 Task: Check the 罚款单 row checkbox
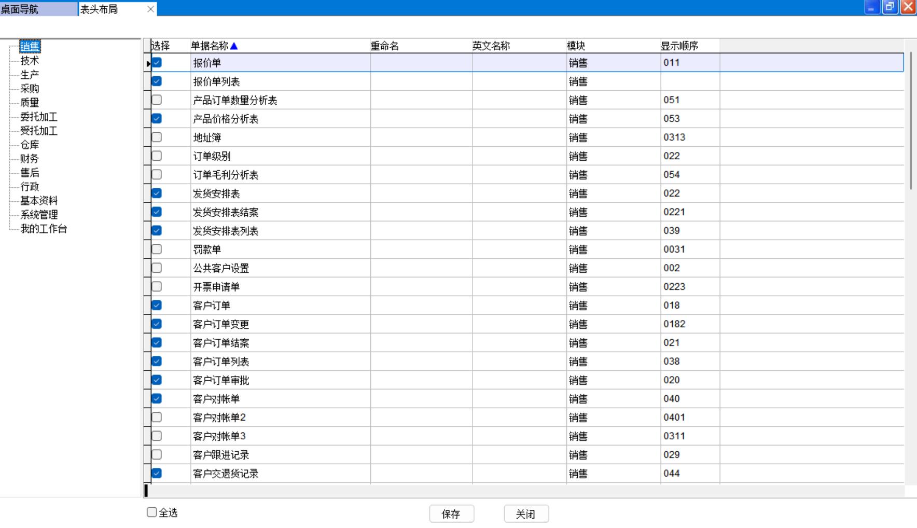point(157,249)
